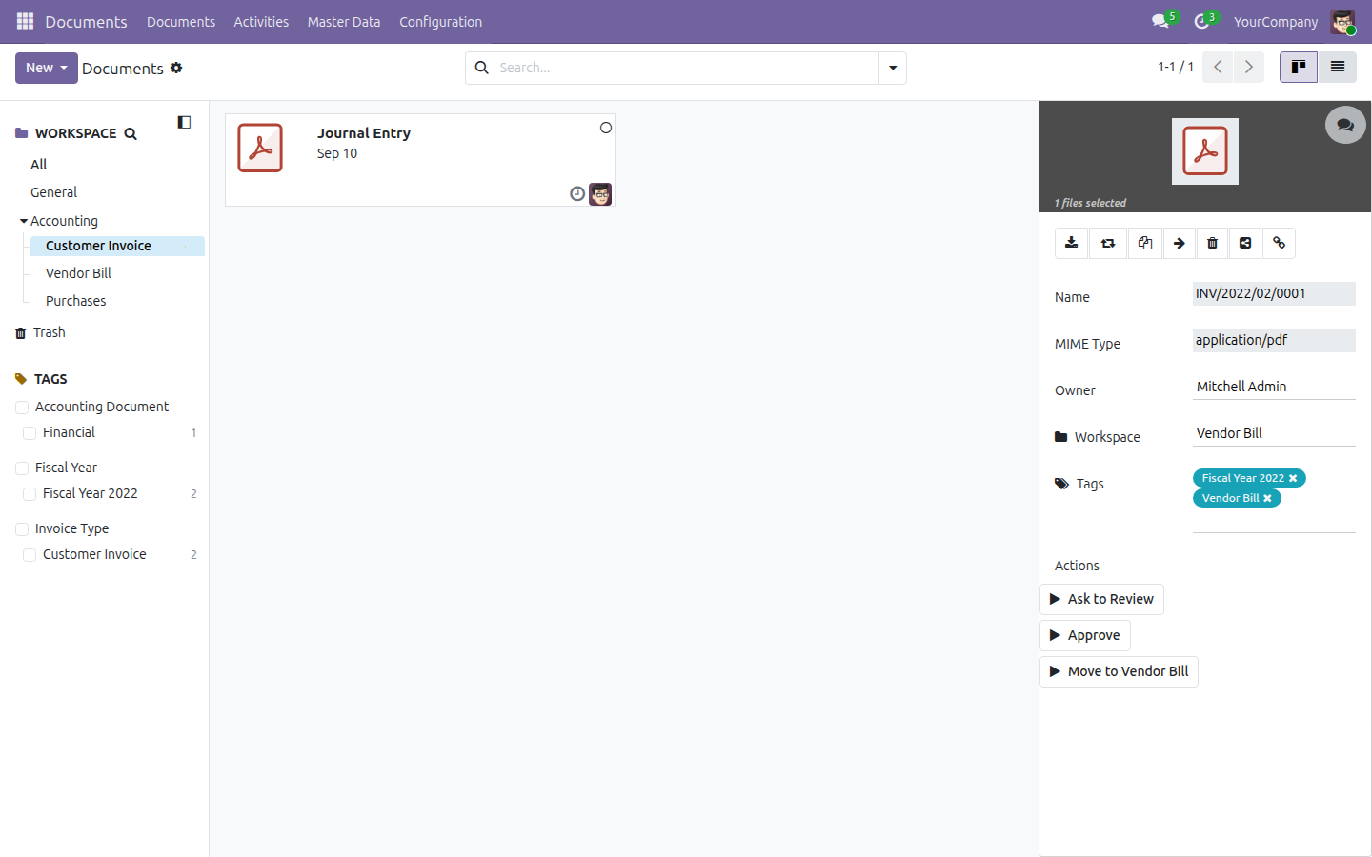Open the apps grid menu icon
Screen dimensions: 1372x857
tap(25, 21)
